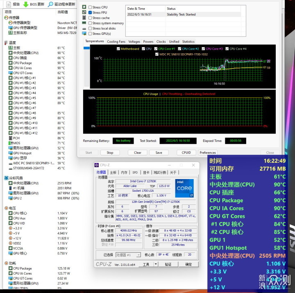Click the CPU-Z window title icon
Screen dimensions: 295x293
click(x=97, y=165)
